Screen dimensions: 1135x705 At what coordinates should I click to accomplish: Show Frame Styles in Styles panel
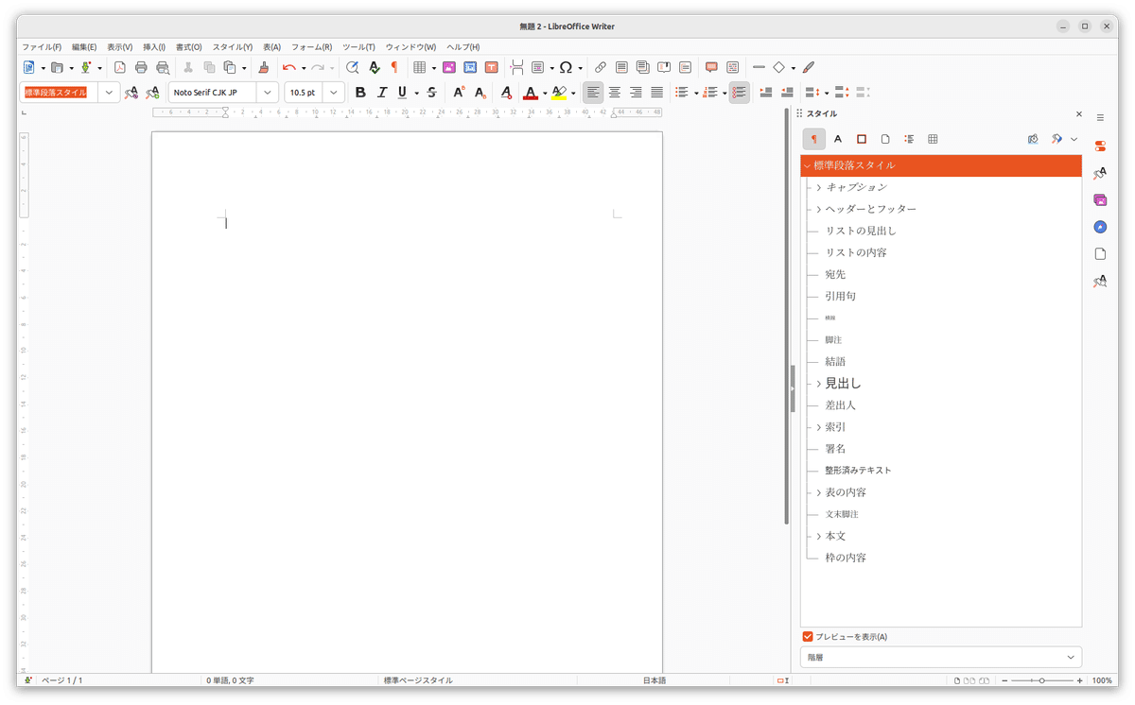pos(861,139)
